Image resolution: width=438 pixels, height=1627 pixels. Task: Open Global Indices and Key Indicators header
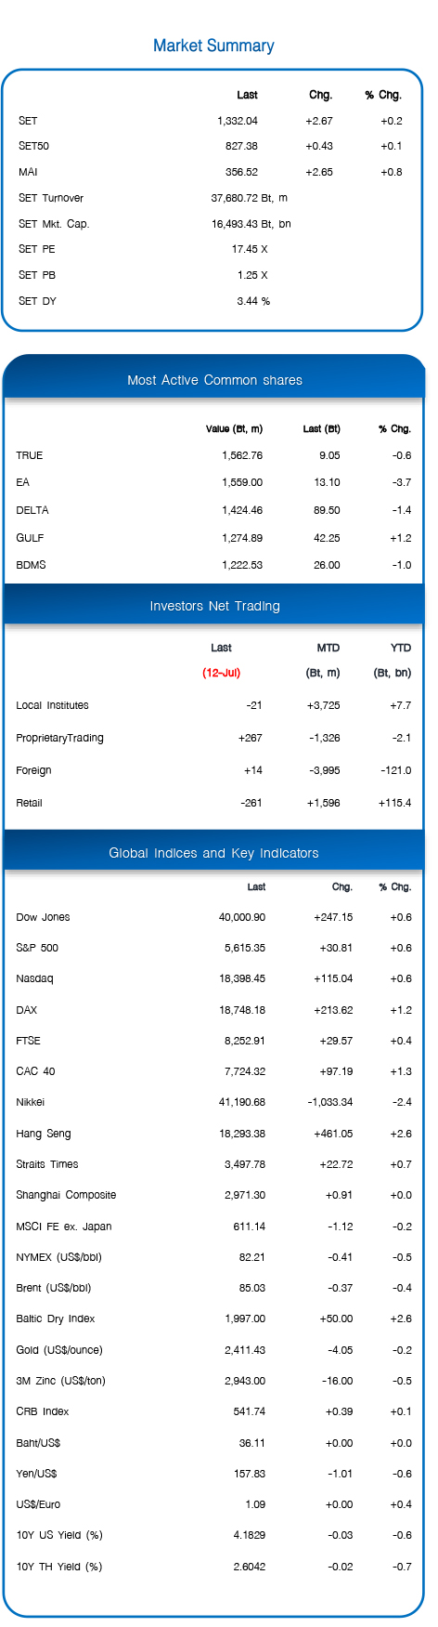click(213, 853)
